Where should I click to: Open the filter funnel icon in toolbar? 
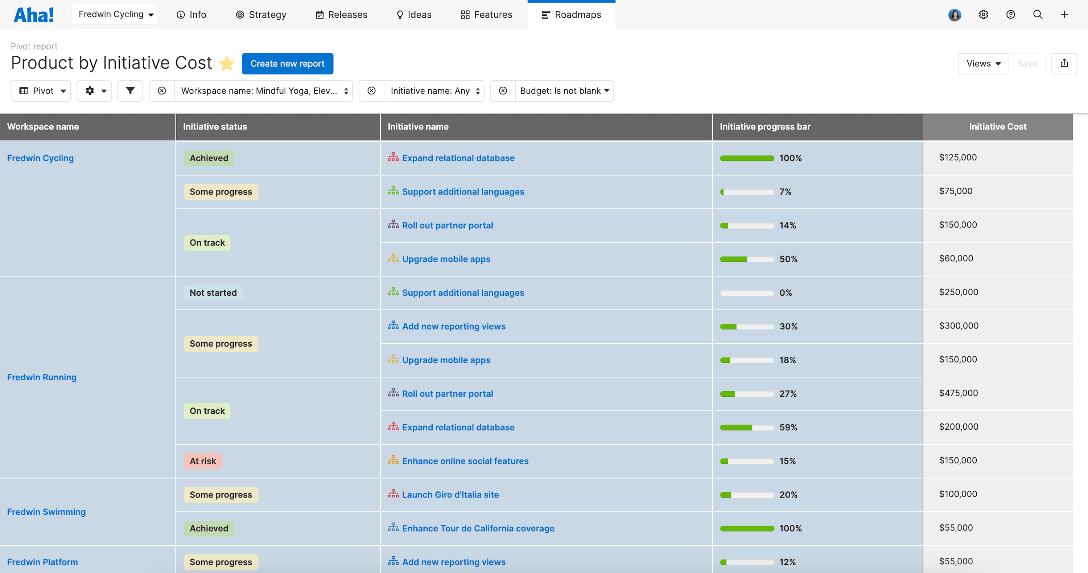pyautogui.click(x=130, y=90)
